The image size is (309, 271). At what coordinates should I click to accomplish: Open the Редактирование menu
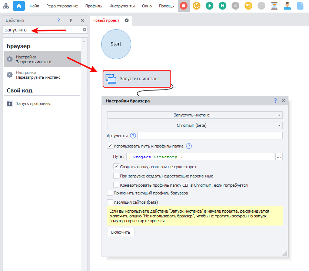62,6
